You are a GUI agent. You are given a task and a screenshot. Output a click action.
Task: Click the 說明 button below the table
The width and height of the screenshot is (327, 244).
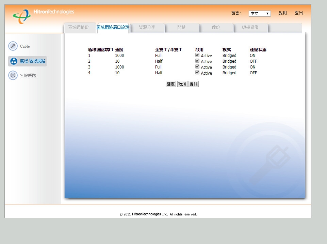tap(194, 84)
